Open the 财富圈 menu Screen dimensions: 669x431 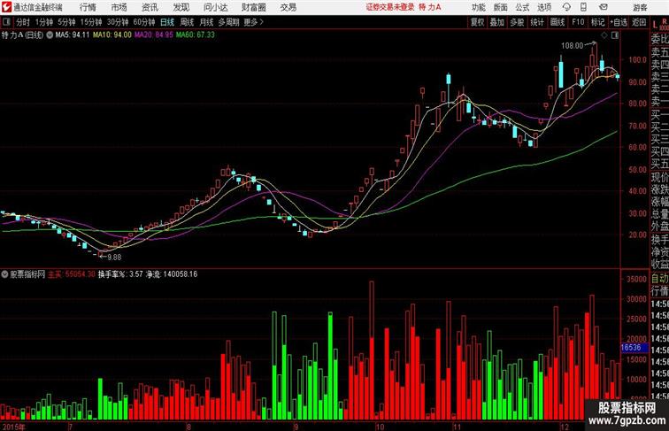click(253, 7)
